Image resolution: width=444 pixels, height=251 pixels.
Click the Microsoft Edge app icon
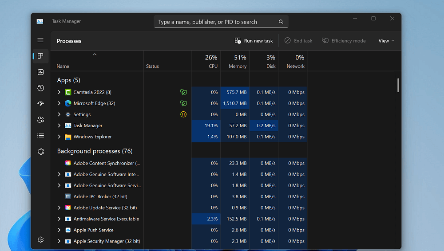68,103
